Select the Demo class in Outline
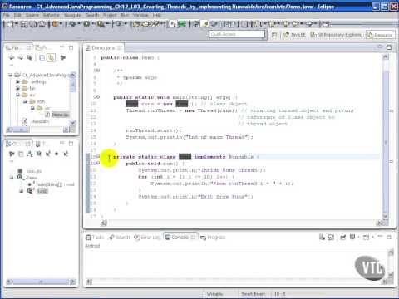 click(28, 178)
